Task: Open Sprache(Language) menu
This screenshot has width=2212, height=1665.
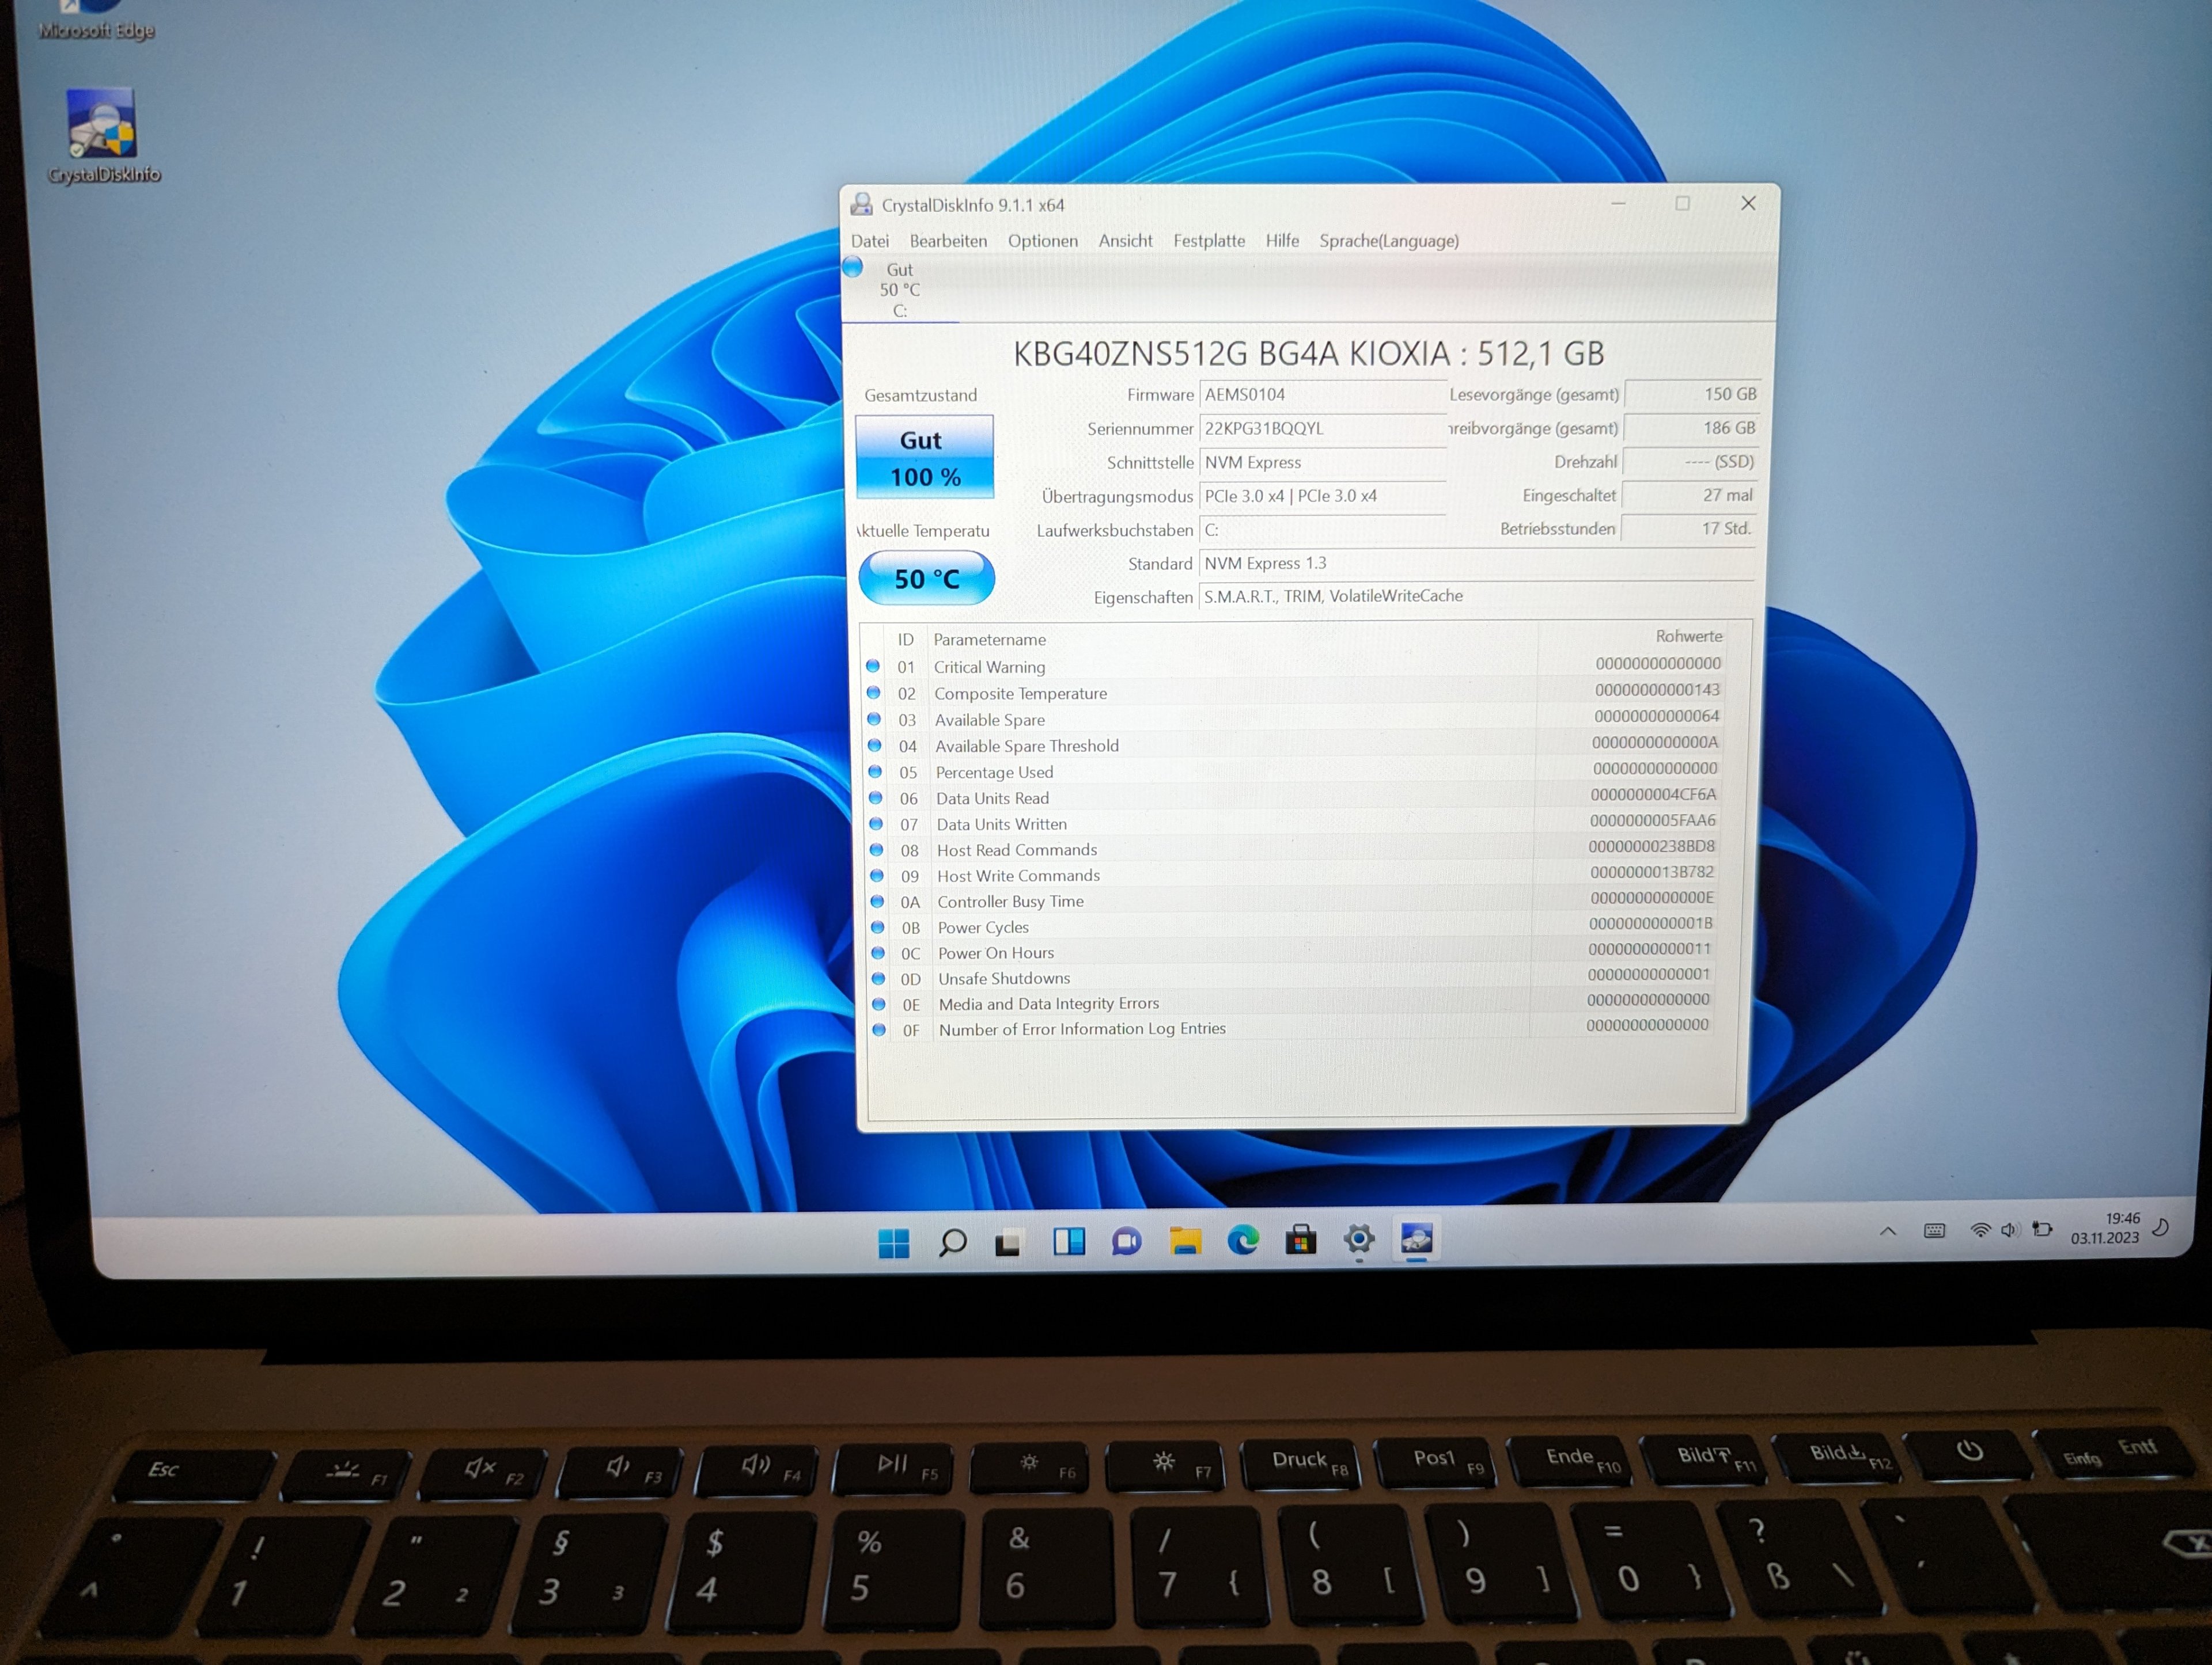Action: click(x=1388, y=241)
